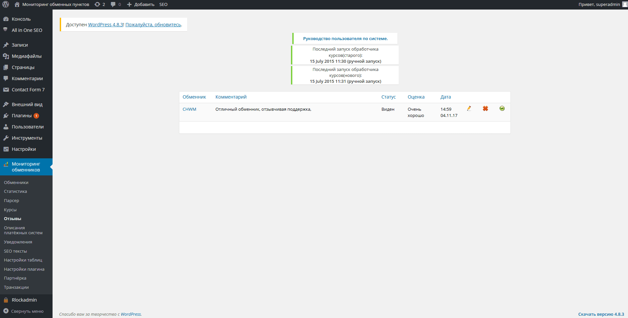628x318 pixels.
Task: Open Уведомления submenu item
Action: coord(18,242)
